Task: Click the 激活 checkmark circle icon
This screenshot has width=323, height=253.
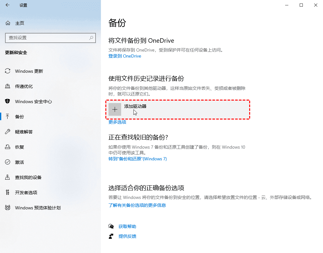Action: tap(8, 162)
